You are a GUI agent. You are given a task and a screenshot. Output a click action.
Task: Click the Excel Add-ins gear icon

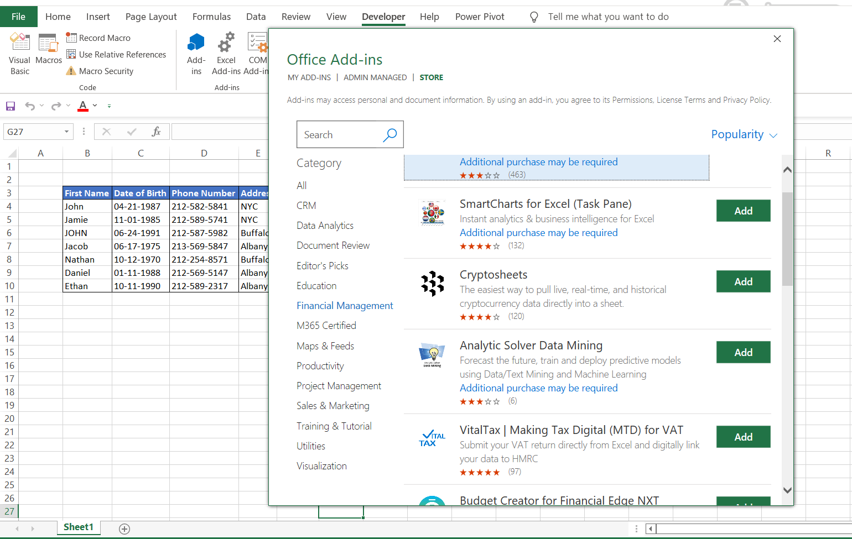click(226, 43)
